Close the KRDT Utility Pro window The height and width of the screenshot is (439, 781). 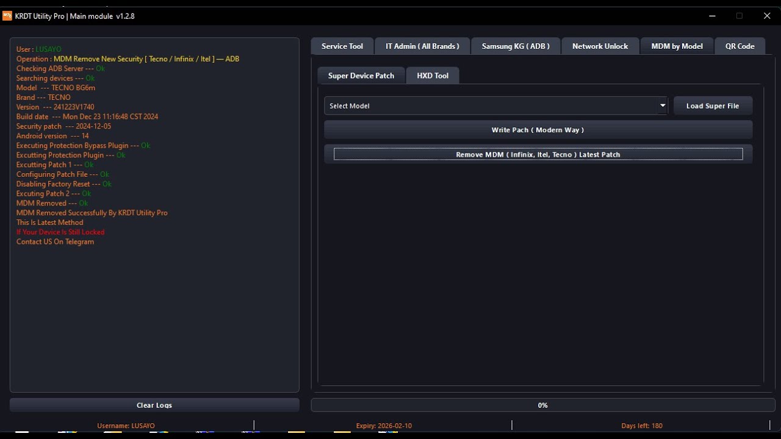click(x=767, y=16)
